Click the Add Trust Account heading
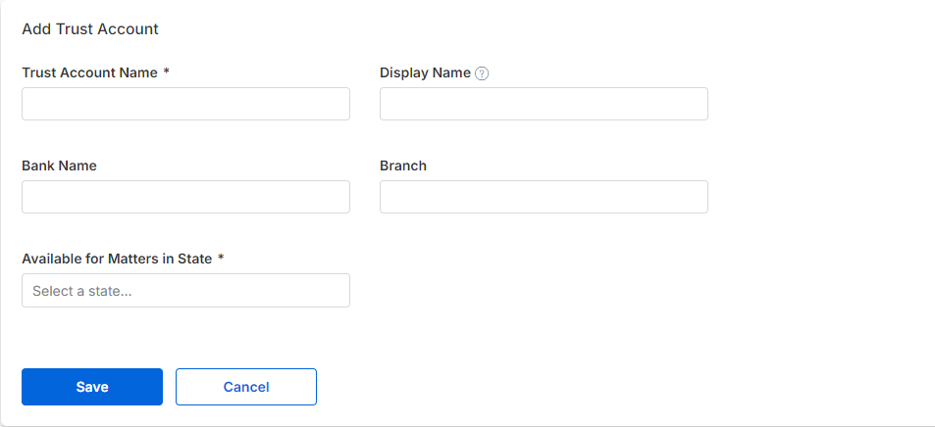Screen dimensions: 935x427 (x=90, y=28)
